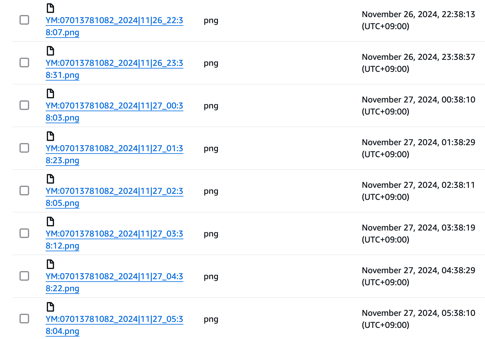
Task: Select checkbox for 2024|11|26_22:38:07.png
Action: tap(24, 20)
